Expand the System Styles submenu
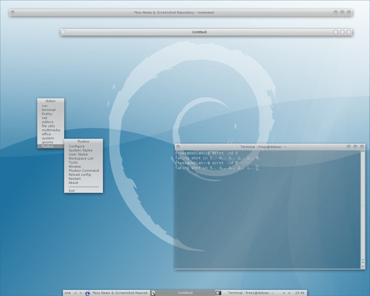The height and width of the screenshot is (296, 370). click(x=81, y=150)
